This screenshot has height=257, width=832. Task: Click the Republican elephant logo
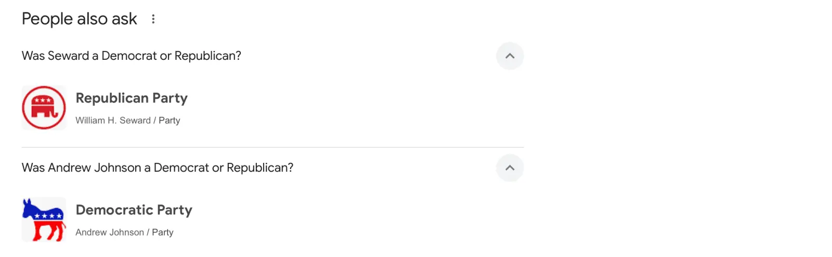[44, 108]
